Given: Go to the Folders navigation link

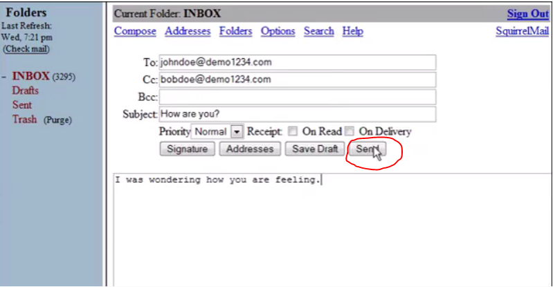Looking at the screenshot, I should [235, 31].
